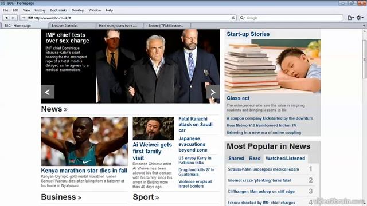Screen dimensions: 367x206
Task: Open 'Violence erupts at Israel borders' link
Action: (x=195, y=184)
